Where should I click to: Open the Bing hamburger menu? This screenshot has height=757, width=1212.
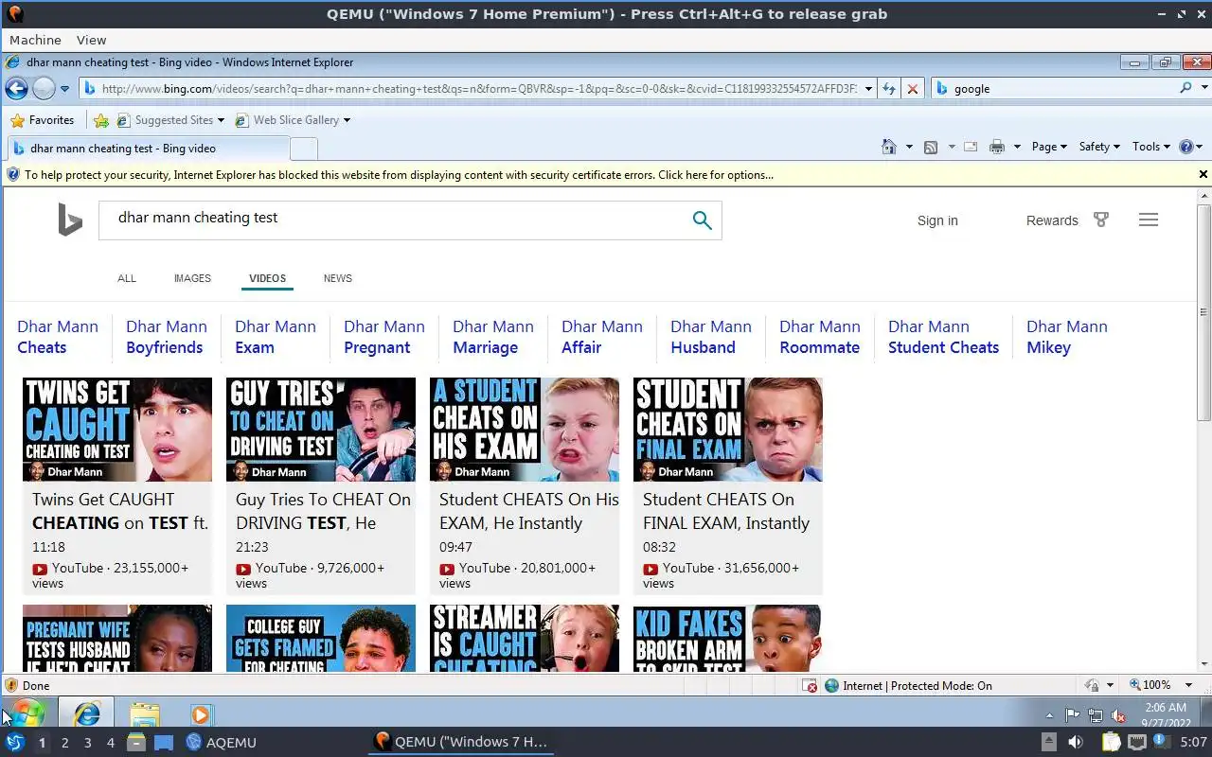tap(1149, 220)
